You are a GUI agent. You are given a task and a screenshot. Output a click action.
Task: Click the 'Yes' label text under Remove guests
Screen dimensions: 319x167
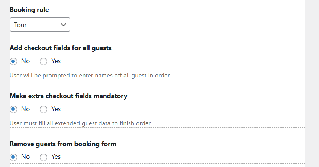click(x=56, y=157)
